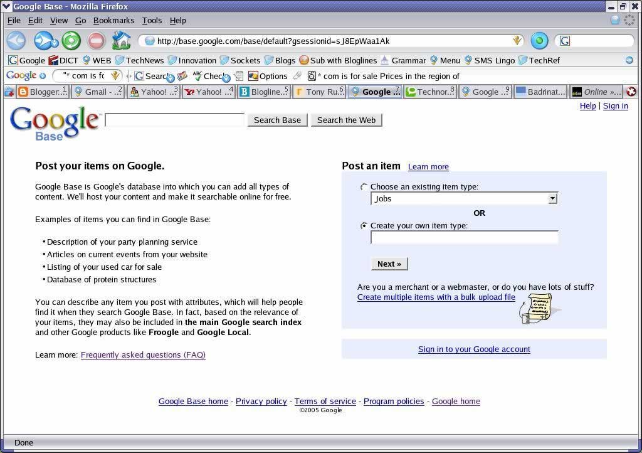Select Choose an existing item type radio
The width and height of the screenshot is (642, 453).
pyautogui.click(x=364, y=187)
